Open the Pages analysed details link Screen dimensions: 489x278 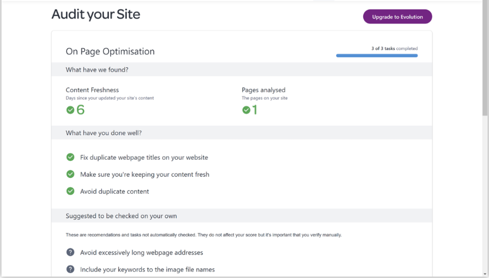tap(264, 90)
